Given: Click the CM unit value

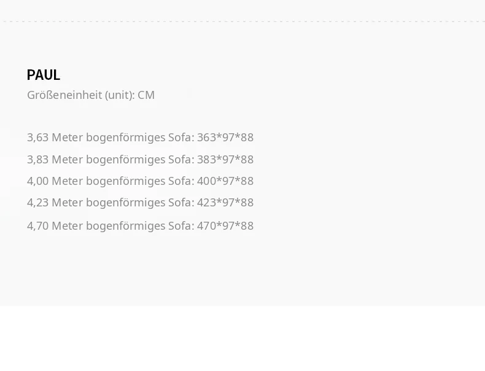Looking at the screenshot, I should pos(146,95).
